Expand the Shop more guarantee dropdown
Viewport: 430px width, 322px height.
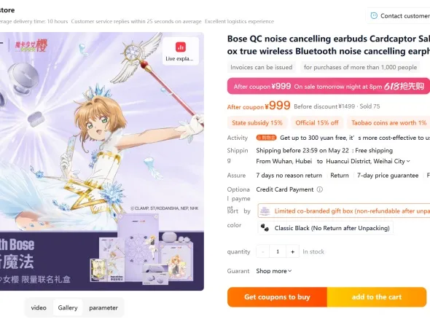point(274,271)
